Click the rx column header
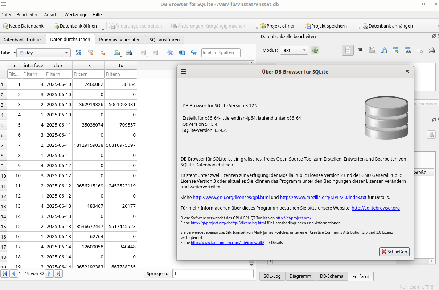The width and height of the screenshot is (439, 290). pyautogui.click(x=89, y=65)
